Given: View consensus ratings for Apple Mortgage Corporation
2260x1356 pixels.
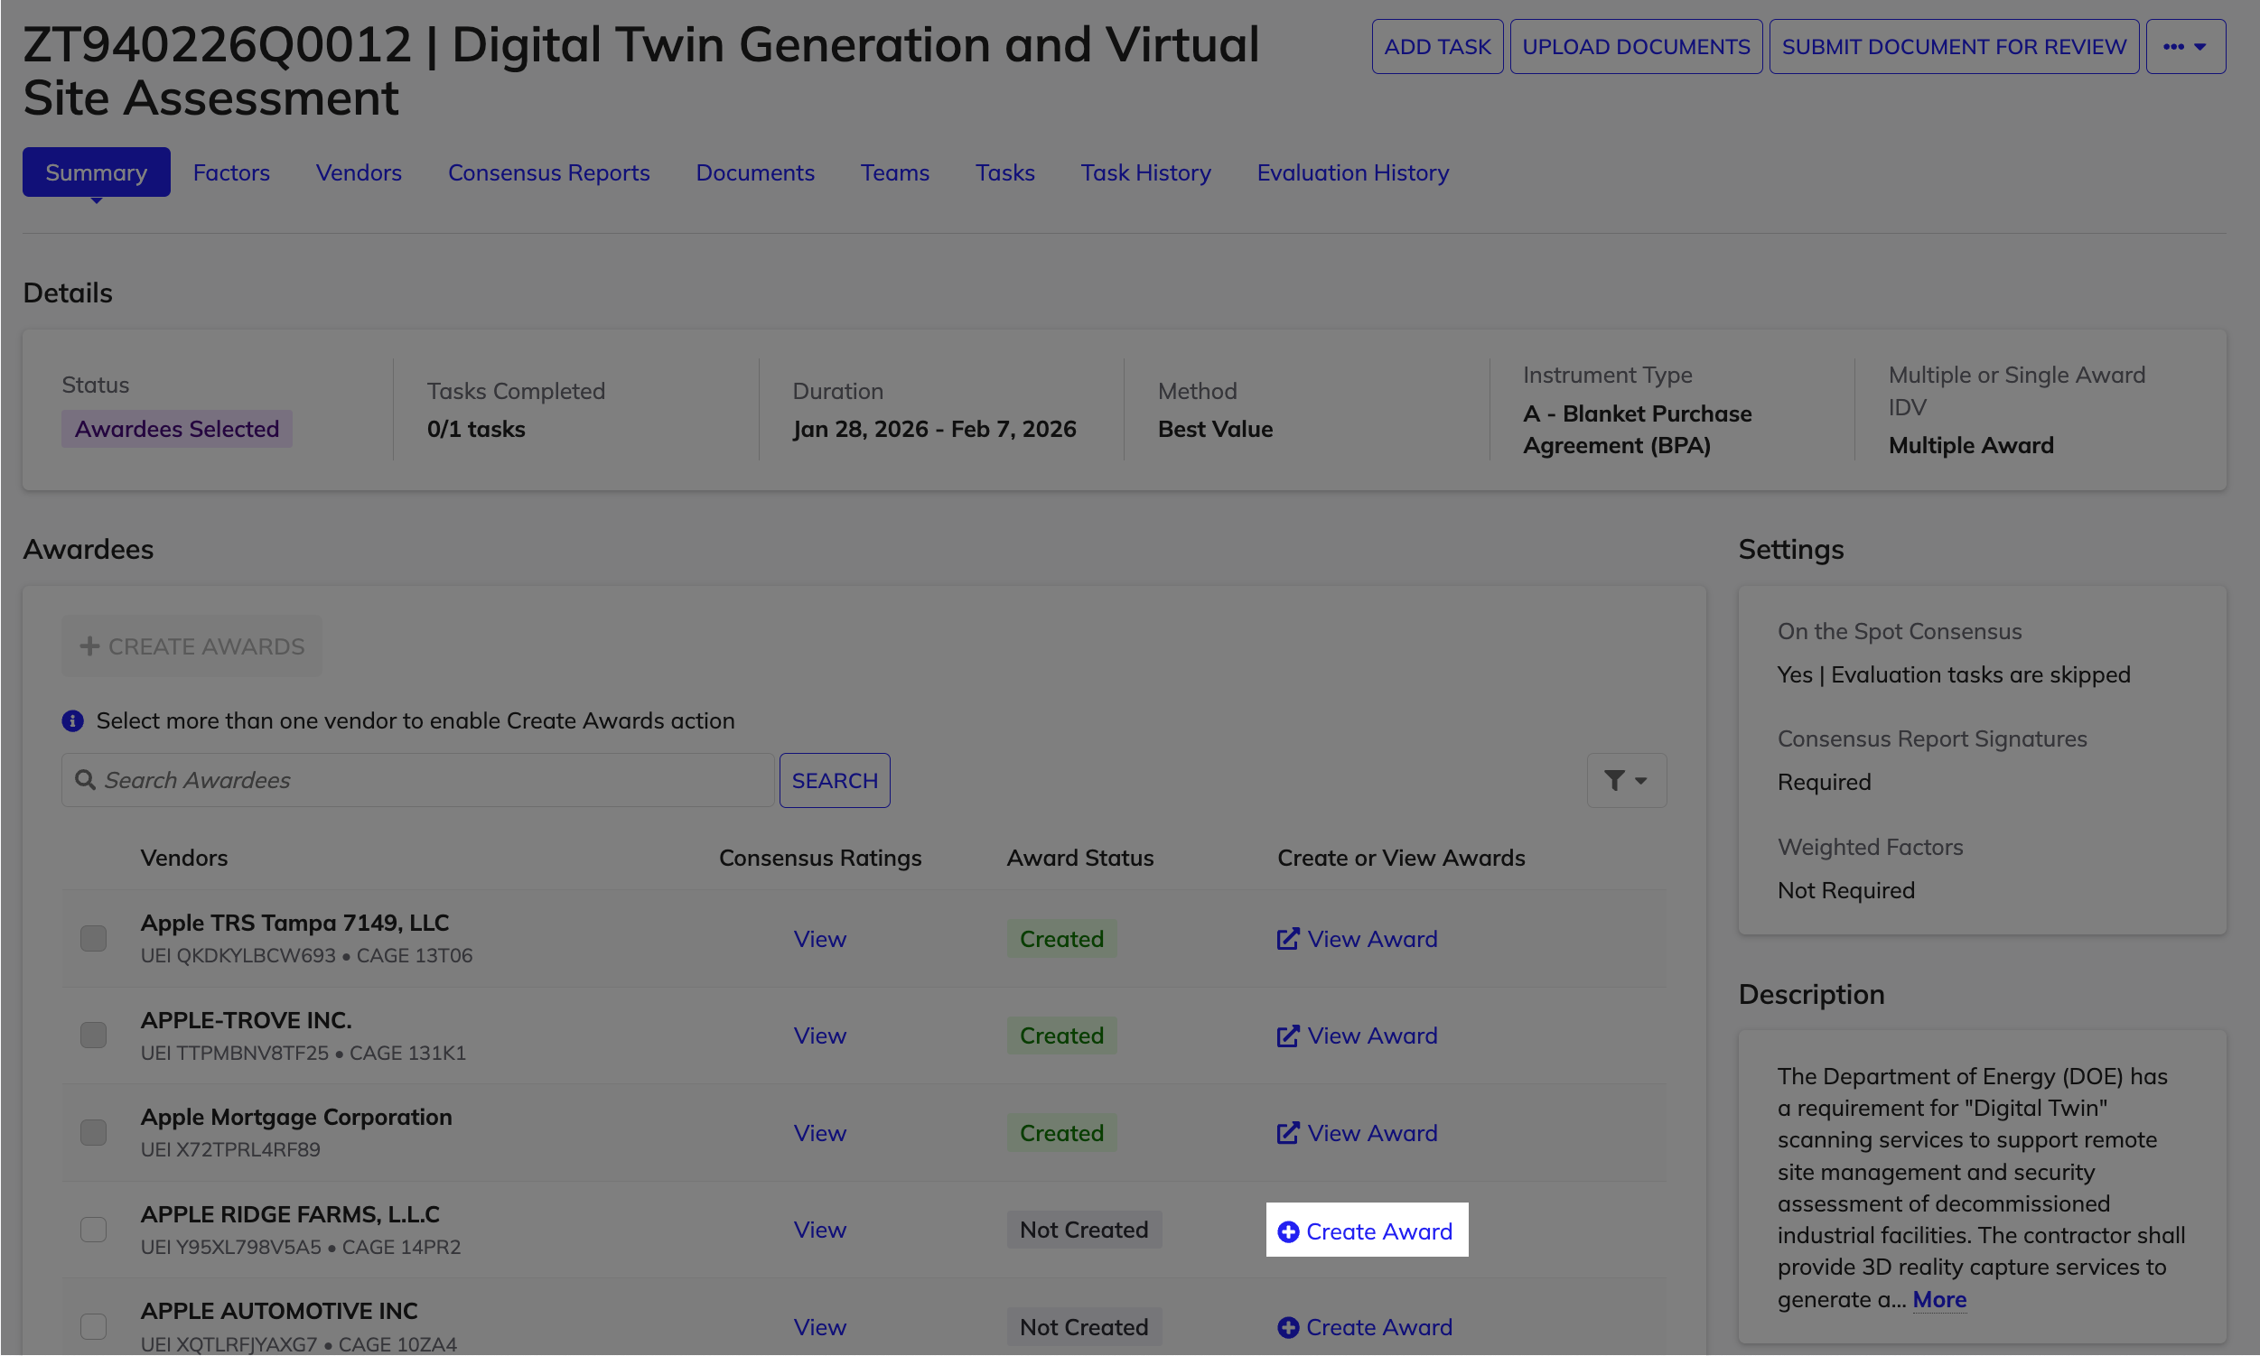Looking at the screenshot, I should point(820,1133).
